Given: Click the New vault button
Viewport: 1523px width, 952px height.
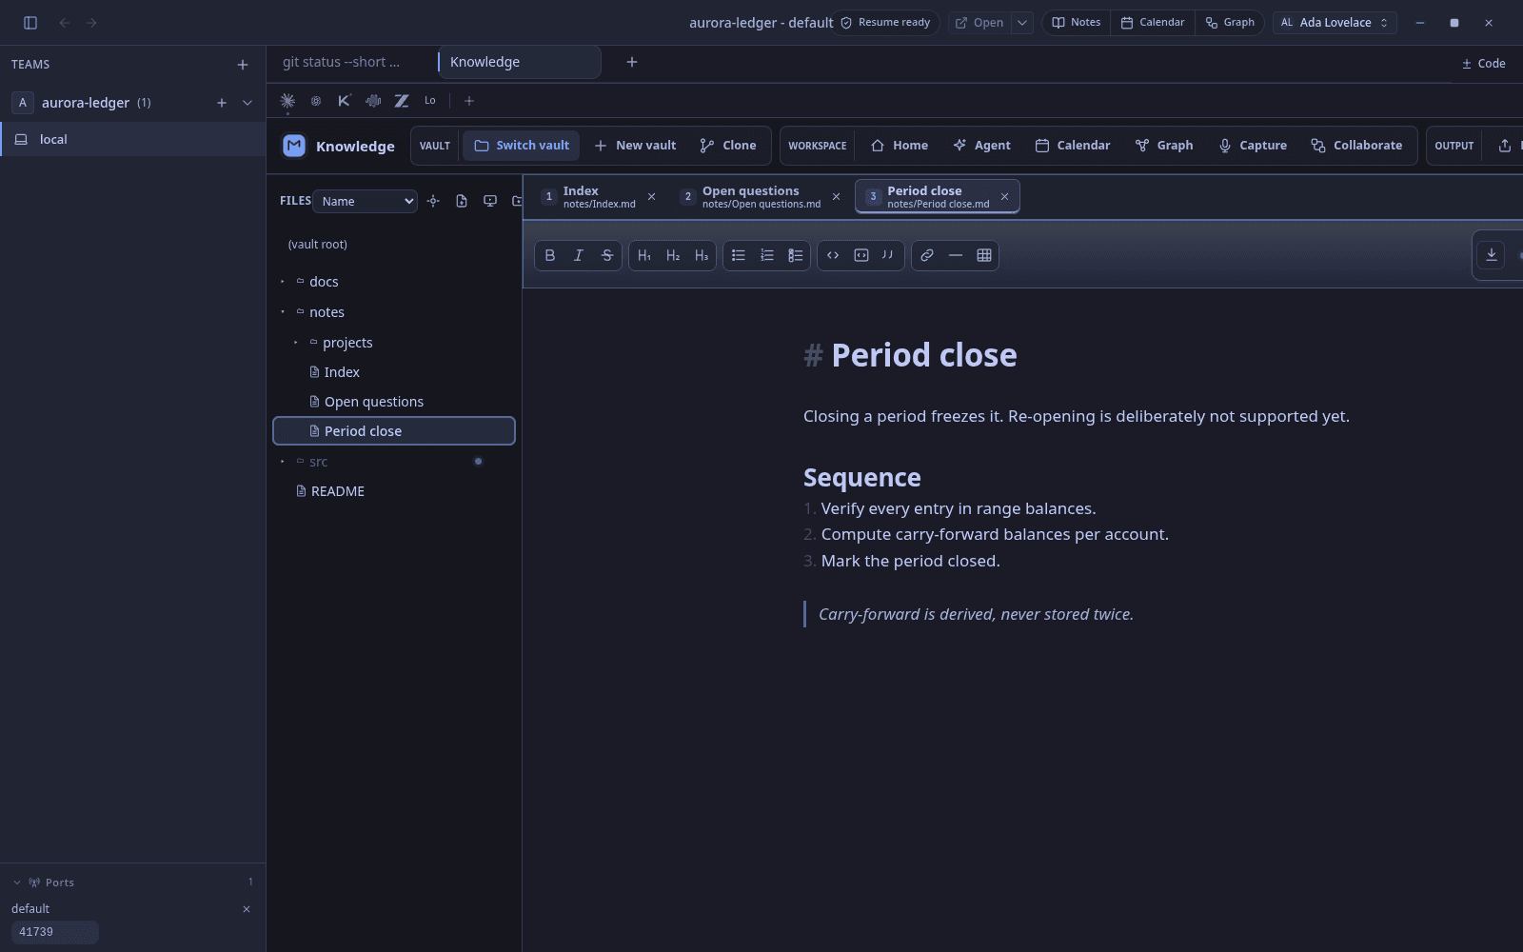Looking at the screenshot, I should [x=635, y=146].
